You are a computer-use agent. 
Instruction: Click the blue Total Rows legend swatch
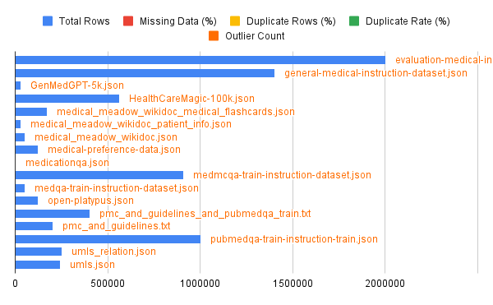coord(48,21)
